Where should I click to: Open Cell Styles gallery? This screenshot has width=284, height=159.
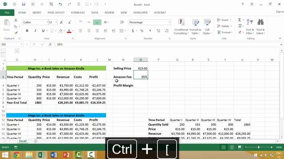click(207, 26)
